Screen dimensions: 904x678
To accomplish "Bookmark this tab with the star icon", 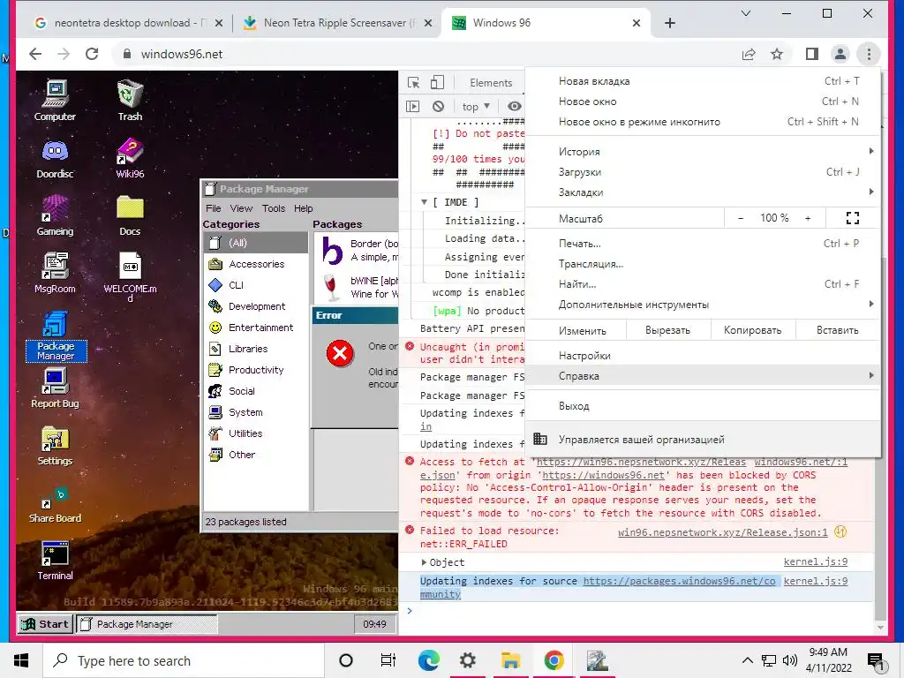I will (x=777, y=54).
